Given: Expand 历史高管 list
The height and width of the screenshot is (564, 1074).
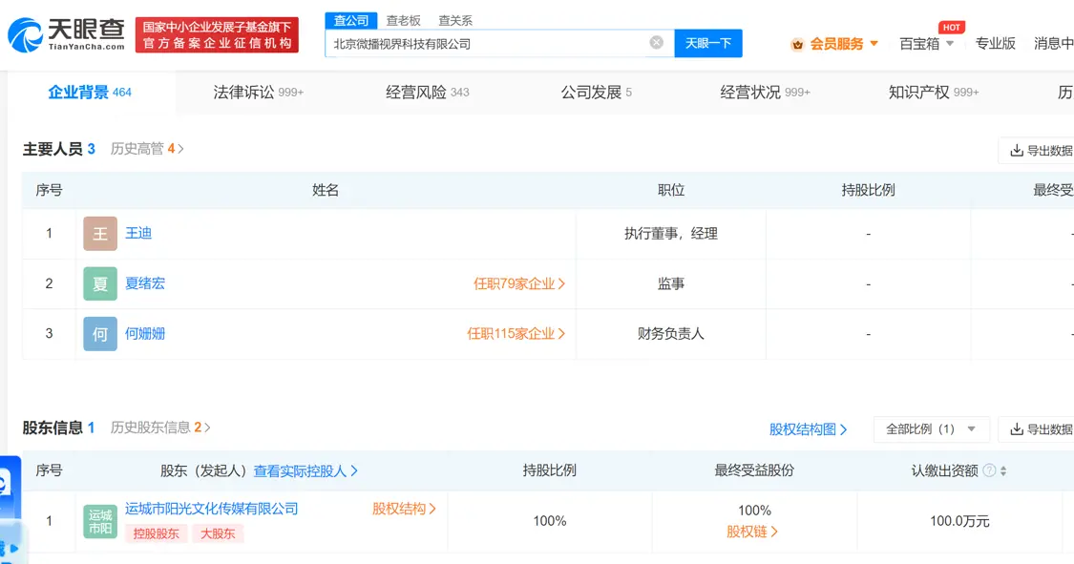Looking at the screenshot, I should point(147,149).
